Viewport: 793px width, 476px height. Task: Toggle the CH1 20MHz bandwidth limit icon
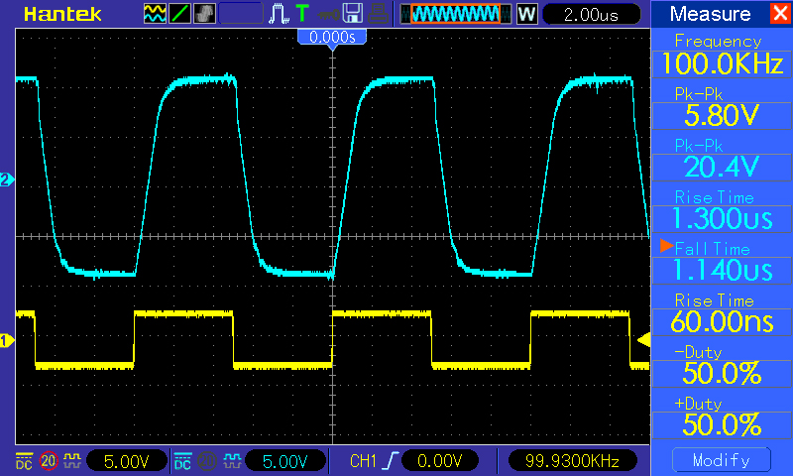[x=49, y=460]
